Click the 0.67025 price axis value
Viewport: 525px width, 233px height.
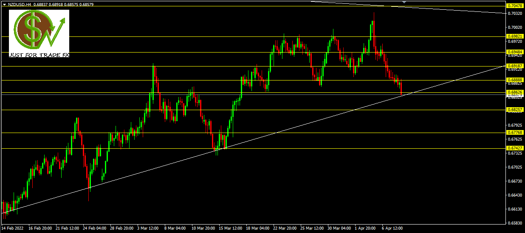coord(515,167)
